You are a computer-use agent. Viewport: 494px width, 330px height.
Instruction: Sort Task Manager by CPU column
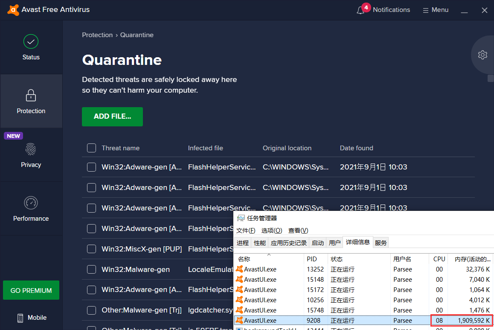tap(439, 259)
